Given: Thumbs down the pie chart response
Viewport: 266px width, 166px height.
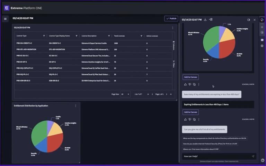Looking at the screenshot, I should click(x=190, y=84).
